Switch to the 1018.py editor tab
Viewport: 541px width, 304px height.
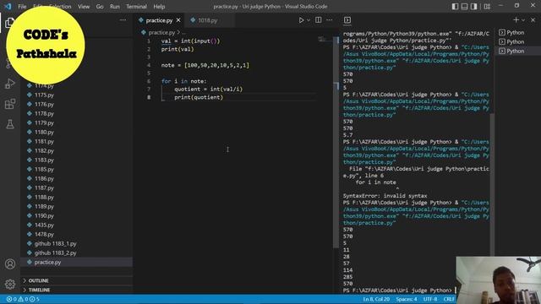208,20
